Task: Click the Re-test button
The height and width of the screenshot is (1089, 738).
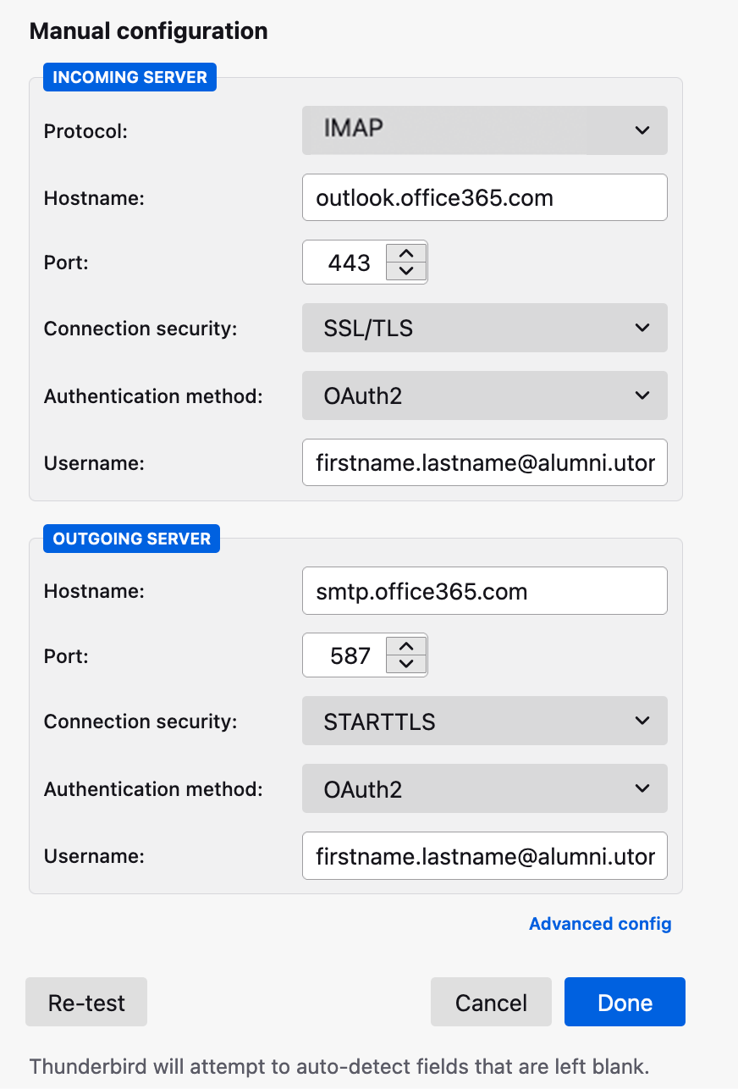Action: tap(86, 1003)
